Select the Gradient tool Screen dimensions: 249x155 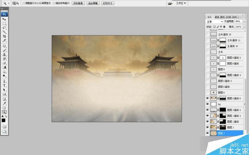pos(4,67)
